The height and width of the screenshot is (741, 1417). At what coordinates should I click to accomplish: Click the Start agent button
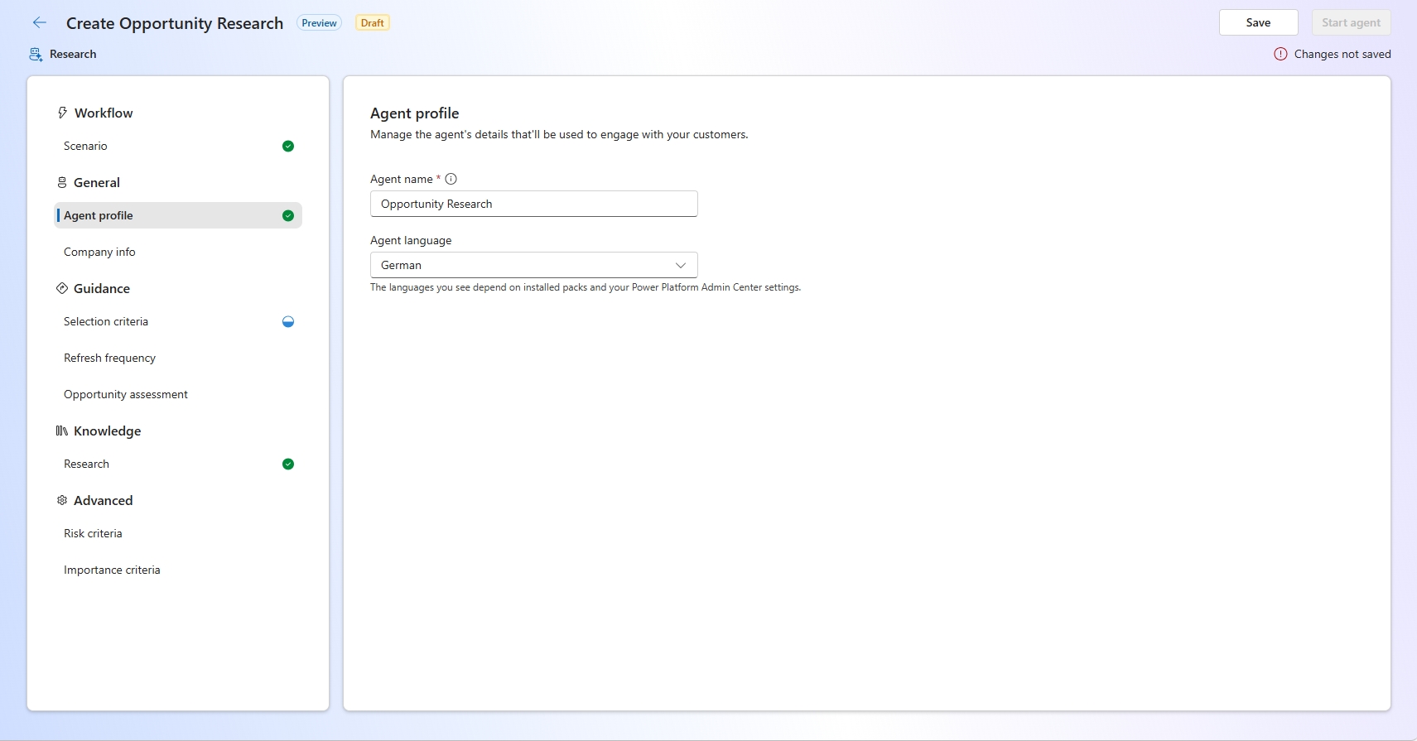click(1351, 22)
